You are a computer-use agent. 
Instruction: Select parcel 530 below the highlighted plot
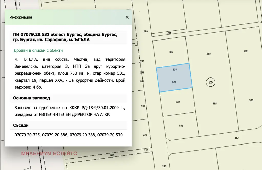[x=178, y=102]
